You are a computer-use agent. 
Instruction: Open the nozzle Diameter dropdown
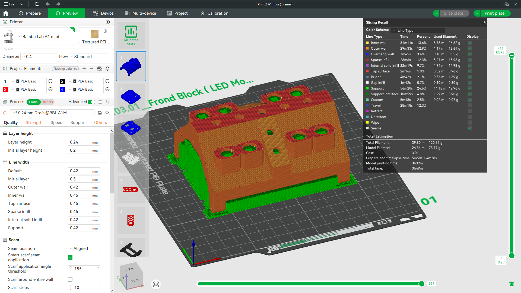coord(39,57)
